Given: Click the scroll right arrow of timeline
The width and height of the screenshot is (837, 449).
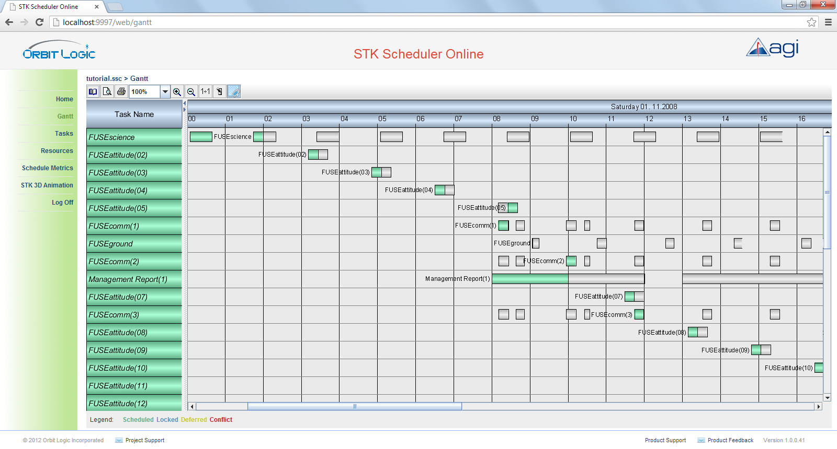Looking at the screenshot, I should pos(819,406).
